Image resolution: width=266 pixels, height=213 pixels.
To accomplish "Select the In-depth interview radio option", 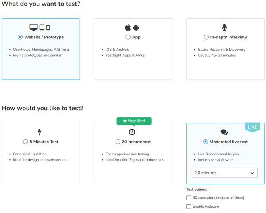I will pyautogui.click(x=206, y=37).
